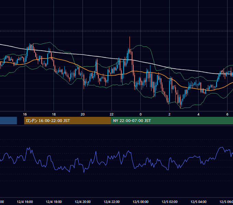Click the 12/4 22:00 date label
The height and width of the screenshot is (205, 233).
coord(112,202)
